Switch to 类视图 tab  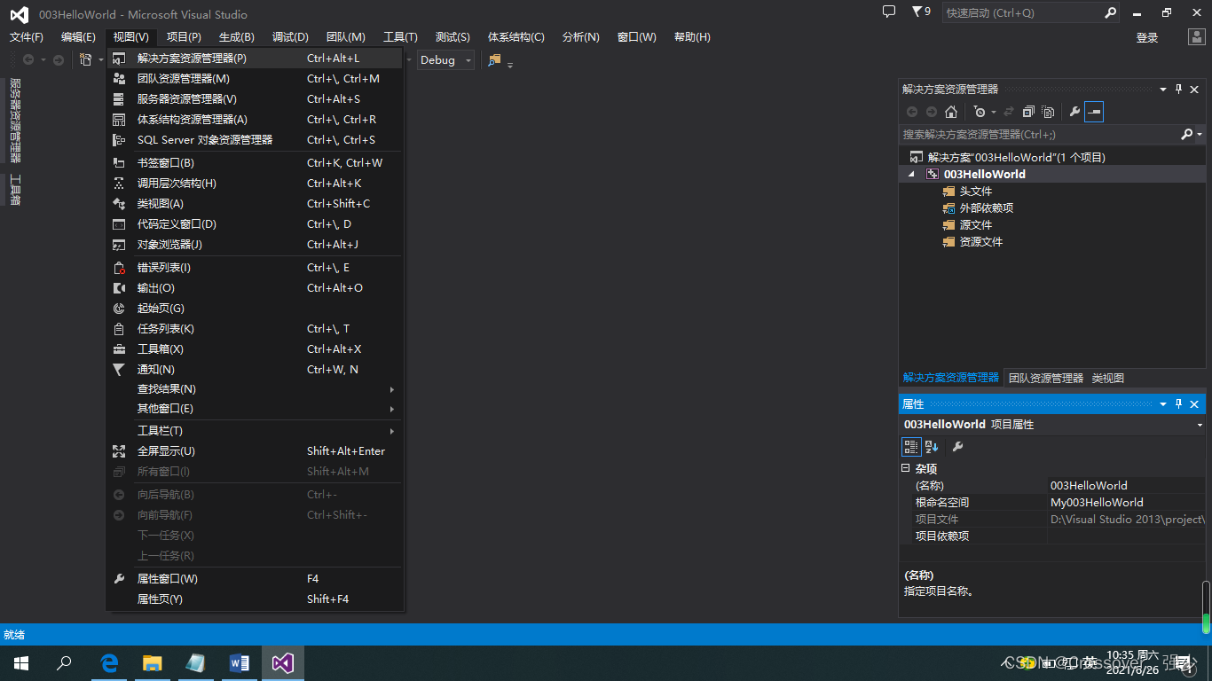coord(1107,378)
